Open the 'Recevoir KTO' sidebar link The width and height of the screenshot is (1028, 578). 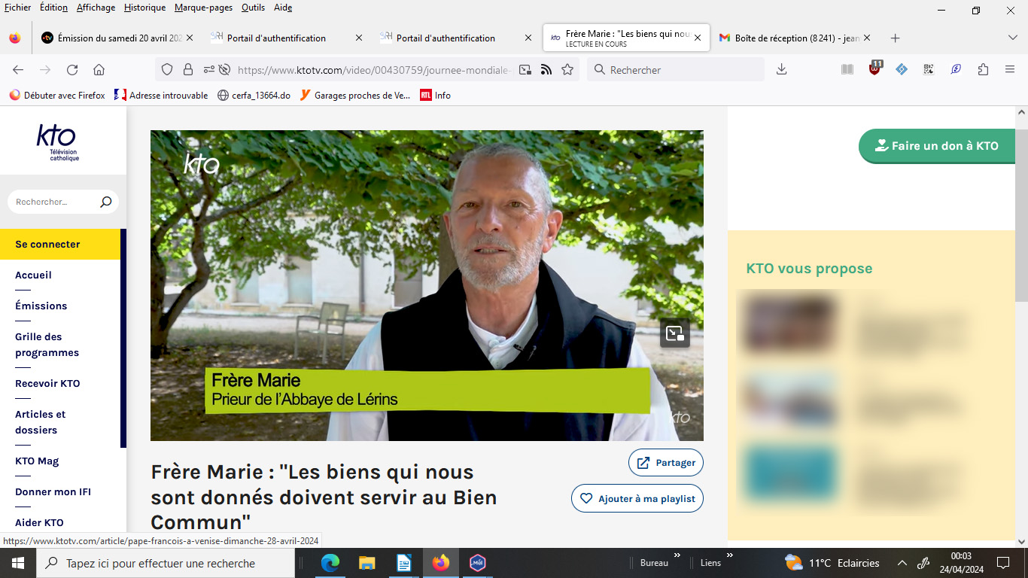click(47, 383)
